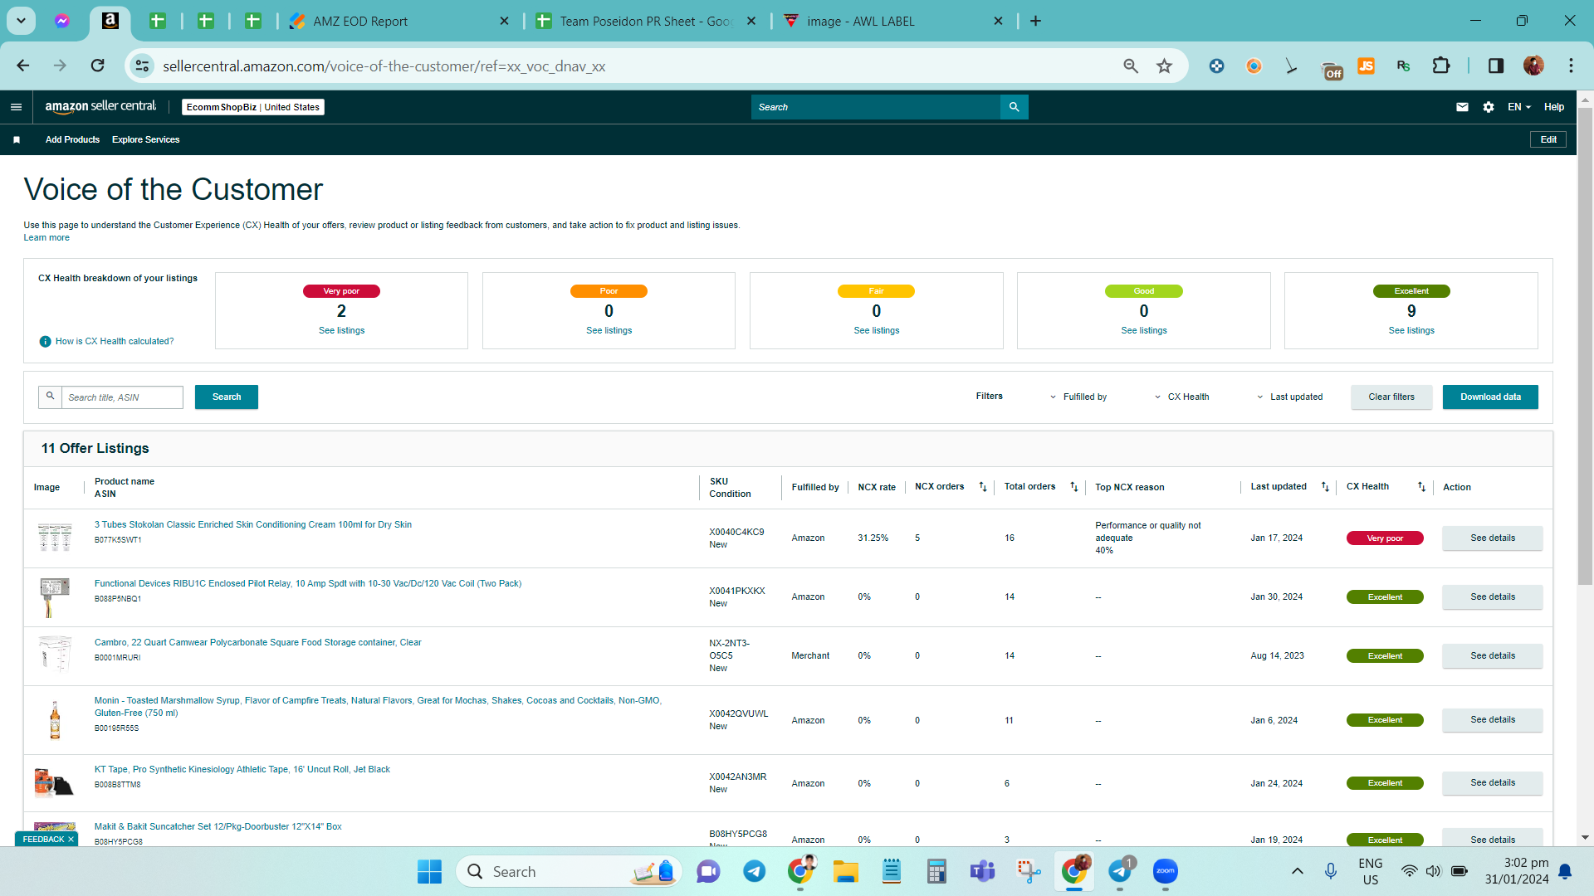Click the search magnifier button in header
This screenshot has width=1594, height=896.
1014,107
